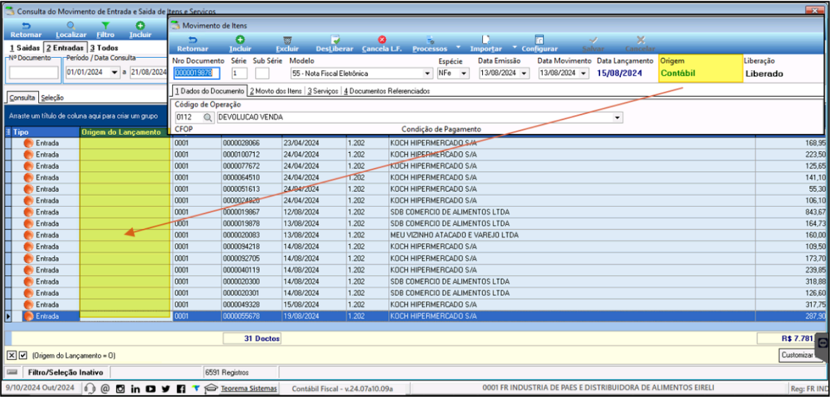Remove the filter with the X box

(x=12, y=355)
